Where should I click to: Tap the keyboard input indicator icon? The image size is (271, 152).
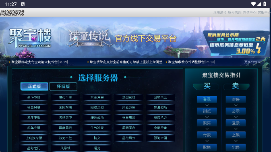click(x=23, y=4)
